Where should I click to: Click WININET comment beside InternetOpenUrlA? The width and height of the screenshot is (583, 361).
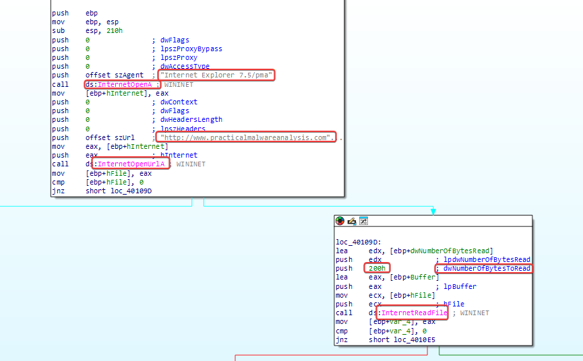pos(191,164)
